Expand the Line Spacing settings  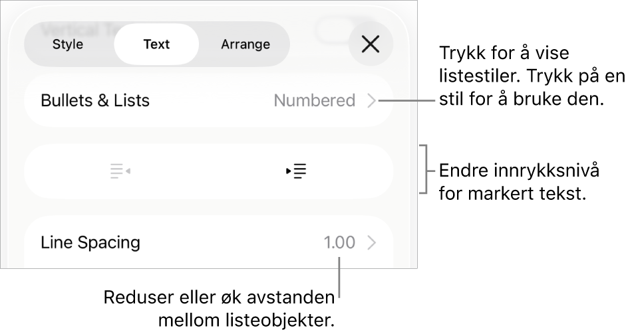coord(90,243)
